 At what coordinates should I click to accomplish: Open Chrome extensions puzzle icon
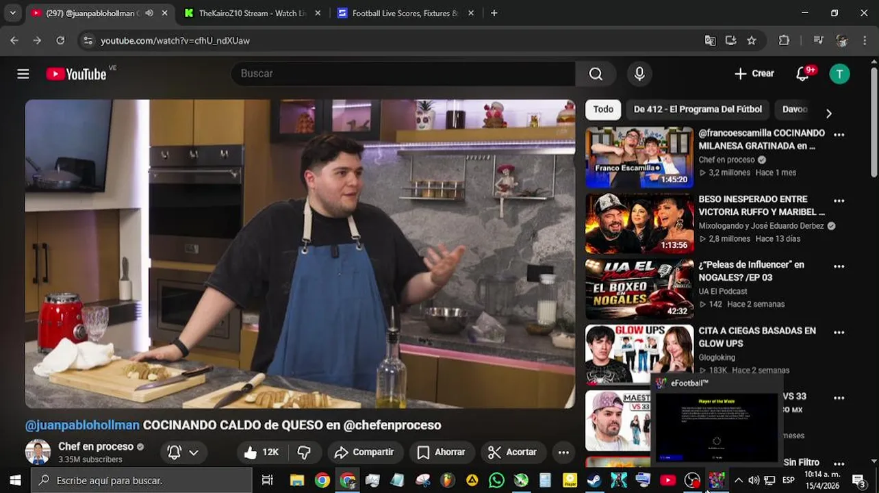[784, 40]
